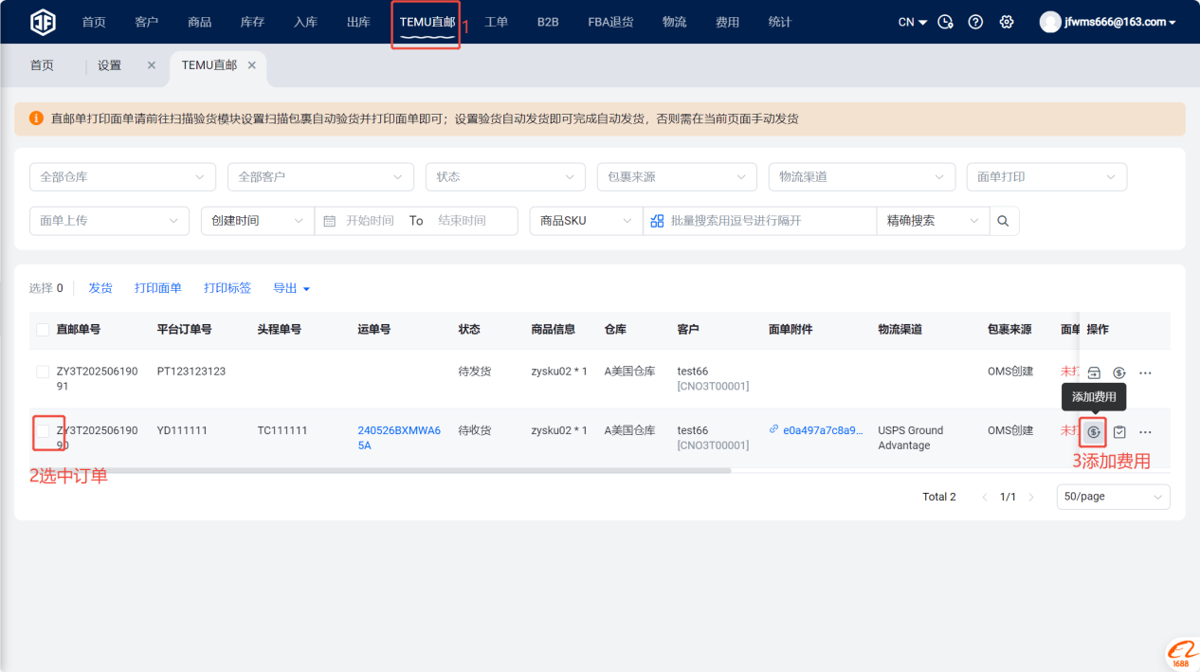The image size is (1200, 672).
Task: Click the 打印面单 button
Action: (158, 288)
